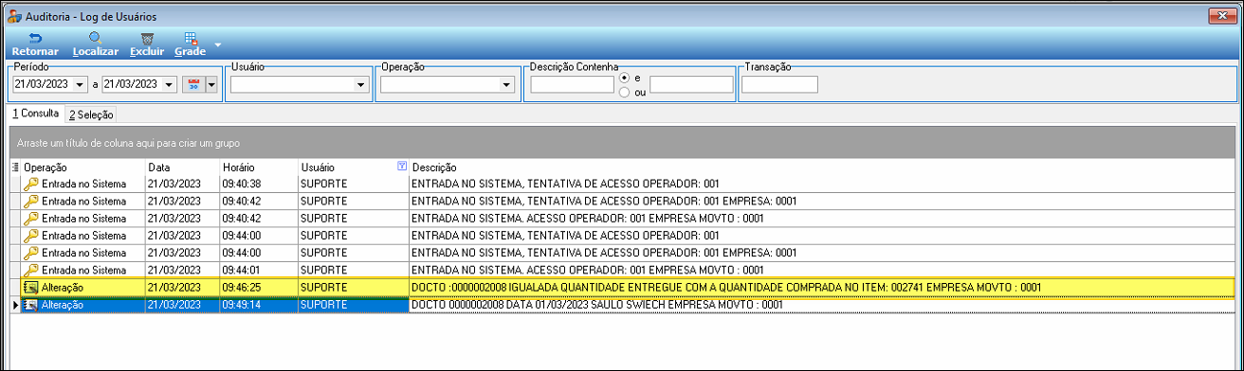Select the 'ou' radio button
Viewport: 1244px width, 371px height.
tap(624, 92)
